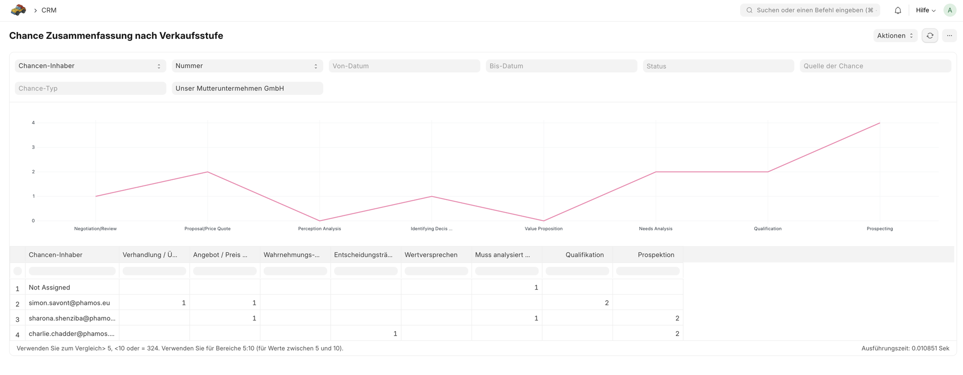The width and height of the screenshot is (963, 375).
Task: Open the Nummer select dropdown
Action: tap(247, 66)
